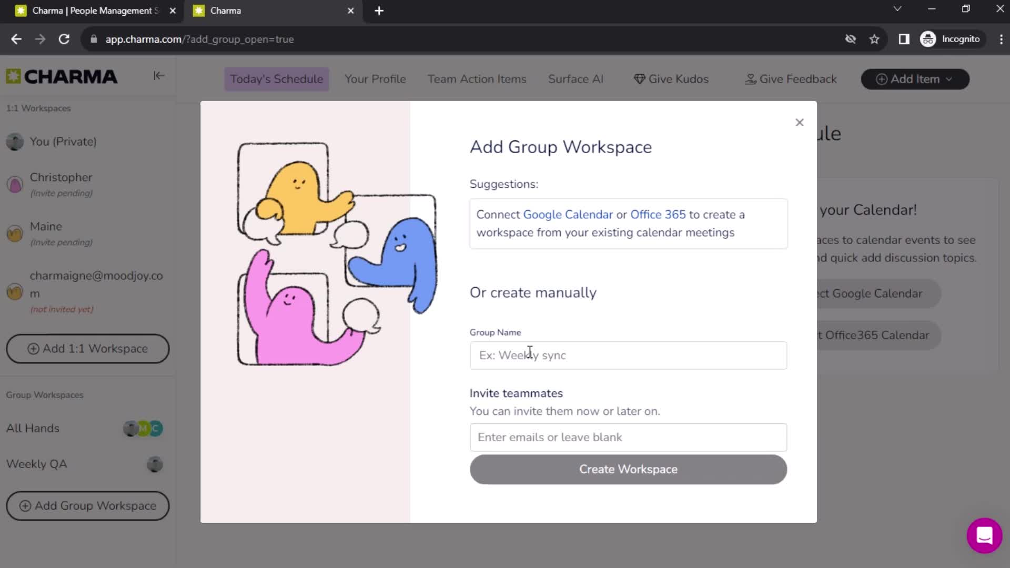Click the Google Calendar button behind the dialog
The width and height of the screenshot is (1010, 568).
coord(878,293)
